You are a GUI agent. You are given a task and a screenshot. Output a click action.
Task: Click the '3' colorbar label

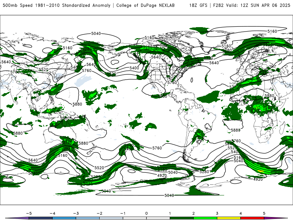217,213
